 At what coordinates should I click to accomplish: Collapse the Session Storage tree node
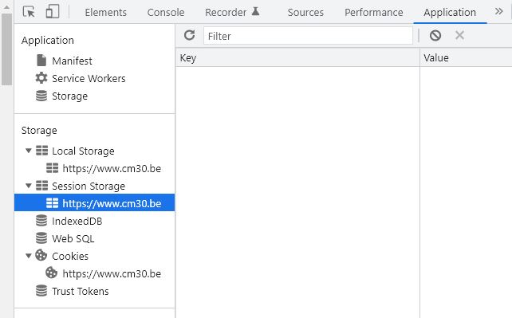point(29,186)
